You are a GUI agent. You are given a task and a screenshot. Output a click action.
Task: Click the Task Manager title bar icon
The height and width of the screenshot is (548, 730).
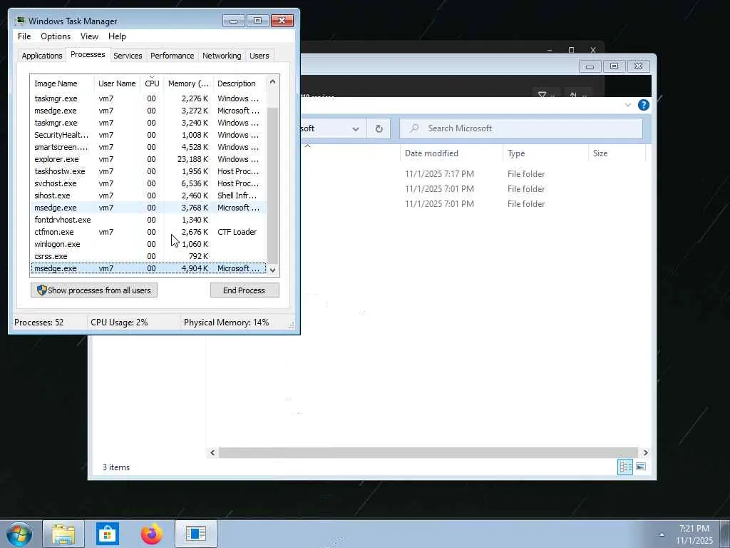click(20, 21)
